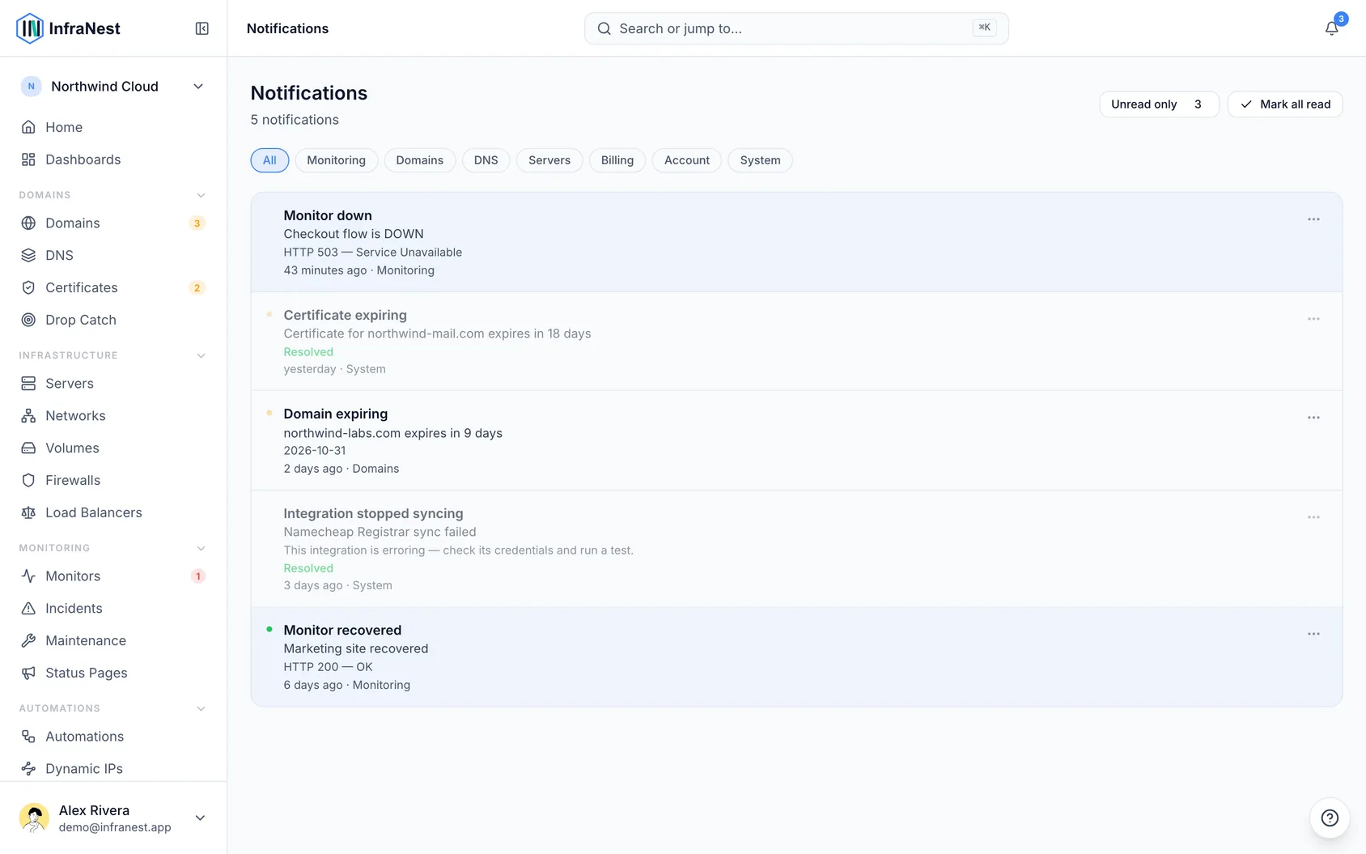Click the Drop Catch target icon
This screenshot has width=1366, height=854.
point(28,320)
